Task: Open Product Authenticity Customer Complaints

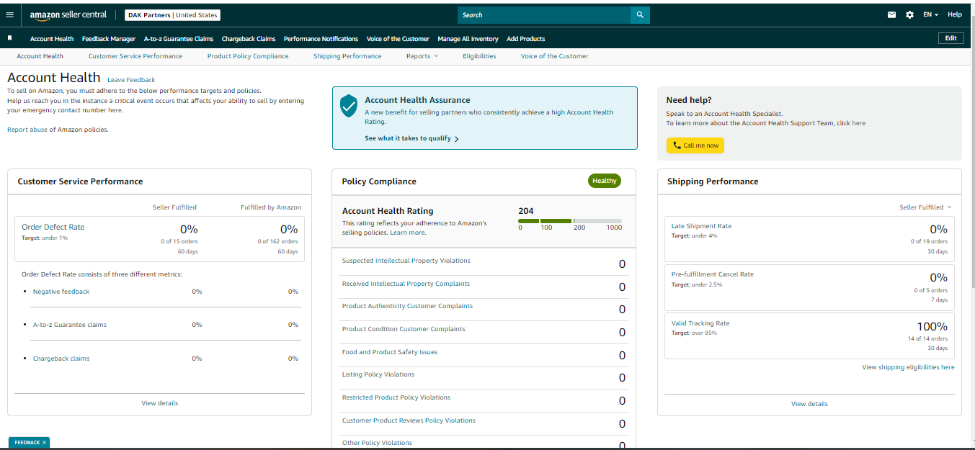Action: (x=407, y=306)
